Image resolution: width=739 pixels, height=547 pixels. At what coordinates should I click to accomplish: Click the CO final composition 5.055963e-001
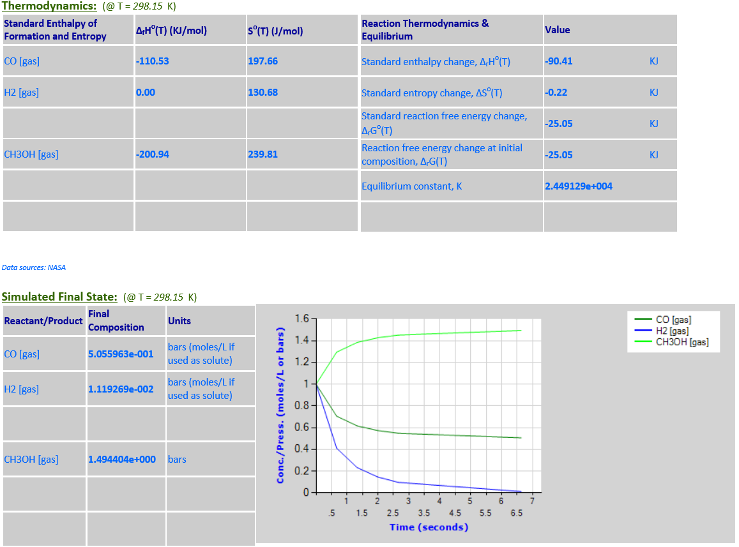[121, 354]
